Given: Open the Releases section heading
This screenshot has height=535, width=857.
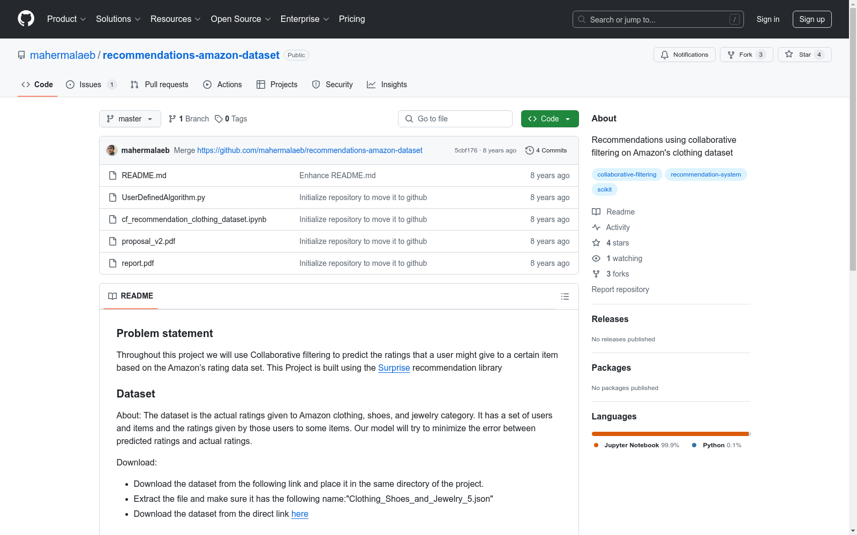Looking at the screenshot, I should coord(610,319).
